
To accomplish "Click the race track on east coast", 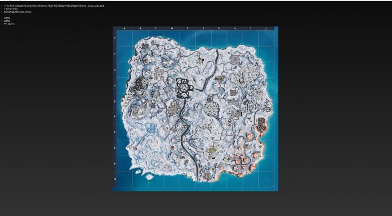I will coord(261,125).
